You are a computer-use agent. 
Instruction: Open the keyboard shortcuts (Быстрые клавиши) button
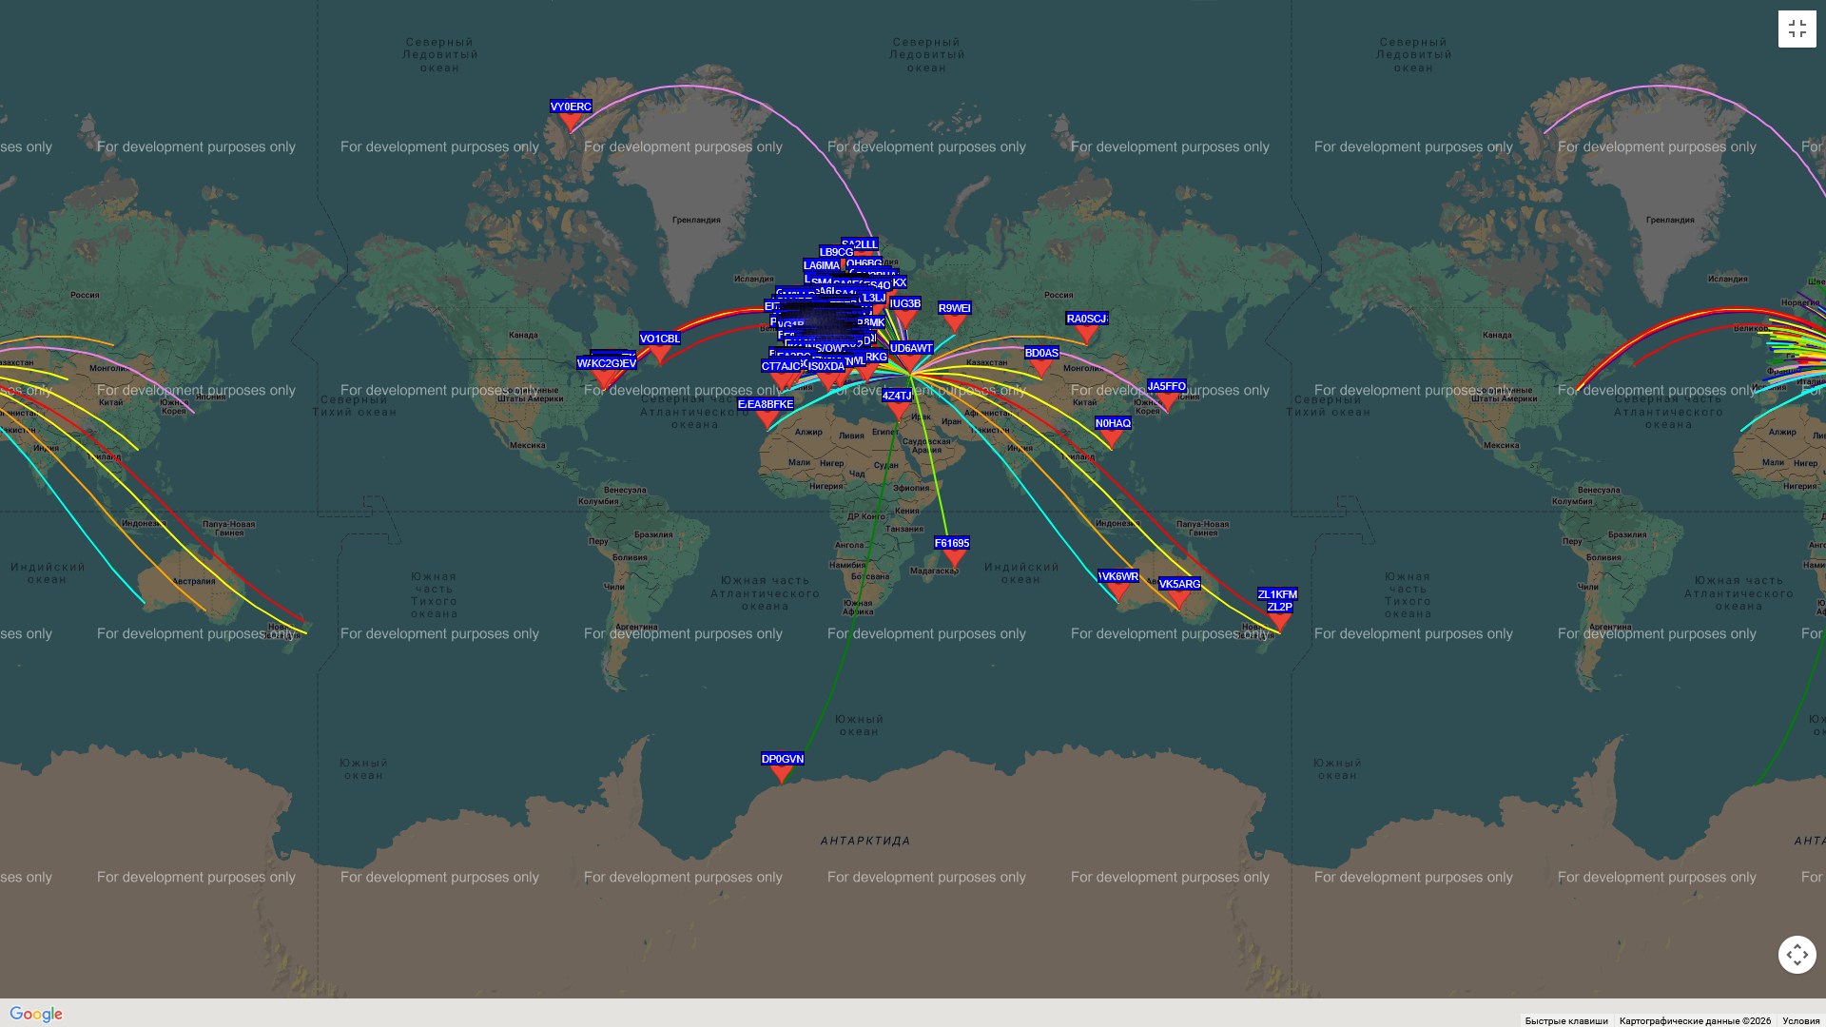click(x=1565, y=1020)
